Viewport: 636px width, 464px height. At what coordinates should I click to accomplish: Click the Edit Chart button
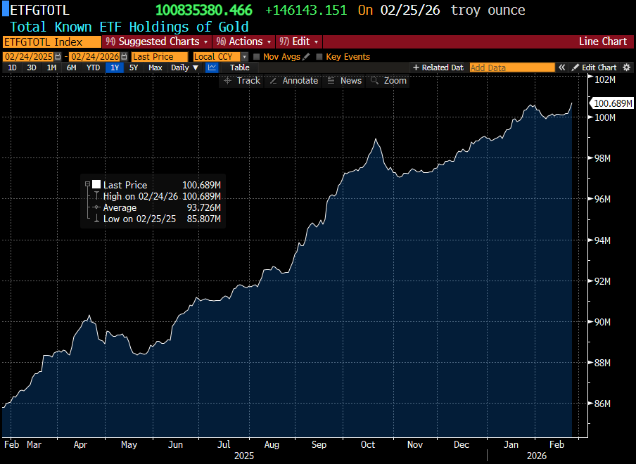tap(594, 67)
